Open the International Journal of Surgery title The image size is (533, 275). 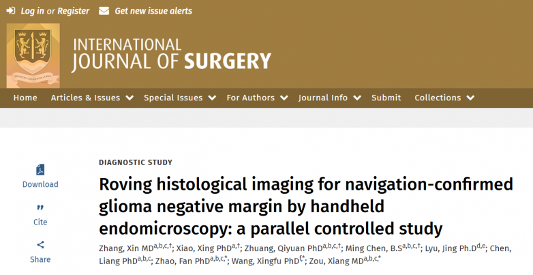tap(171, 55)
